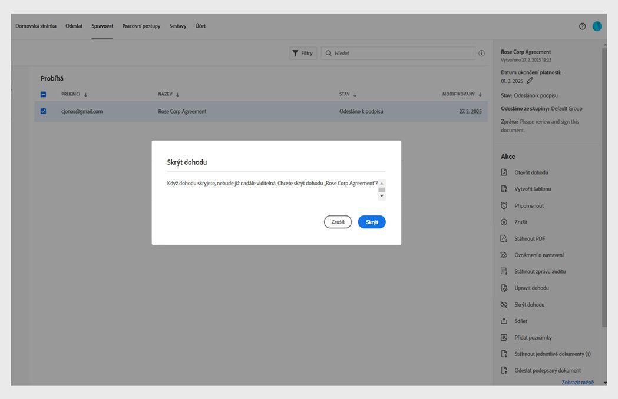The width and height of the screenshot is (618, 399).
Task: Click the Odeslat podepsaný dokument icon
Action: click(x=504, y=370)
